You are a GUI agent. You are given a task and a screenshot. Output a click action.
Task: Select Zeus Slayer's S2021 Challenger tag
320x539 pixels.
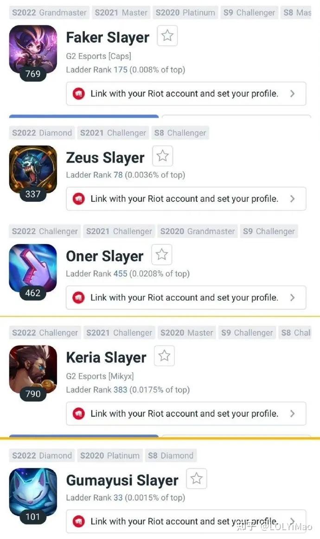(113, 133)
